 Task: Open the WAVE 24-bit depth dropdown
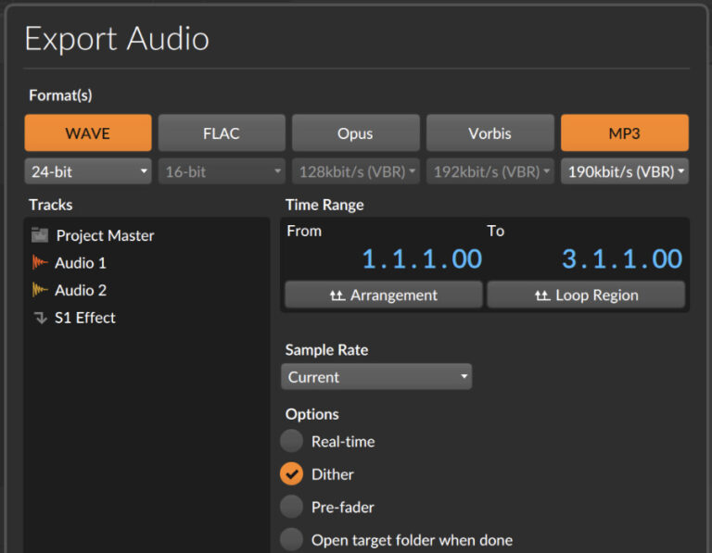[x=88, y=171]
